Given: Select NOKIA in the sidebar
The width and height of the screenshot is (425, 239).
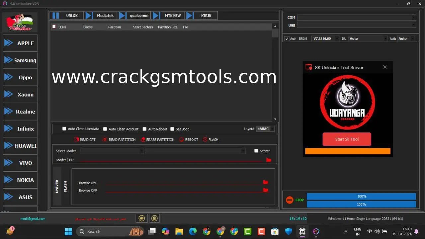Looking at the screenshot, I should click(20, 180).
